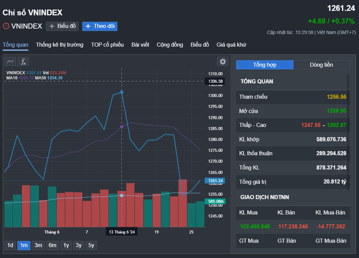Click KL khớp value 589.076.736
The width and height of the screenshot is (359, 258).
click(x=331, y=140)
